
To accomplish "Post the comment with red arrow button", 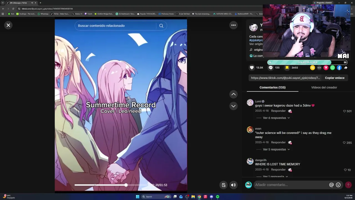I will click(x=348, y=185).
